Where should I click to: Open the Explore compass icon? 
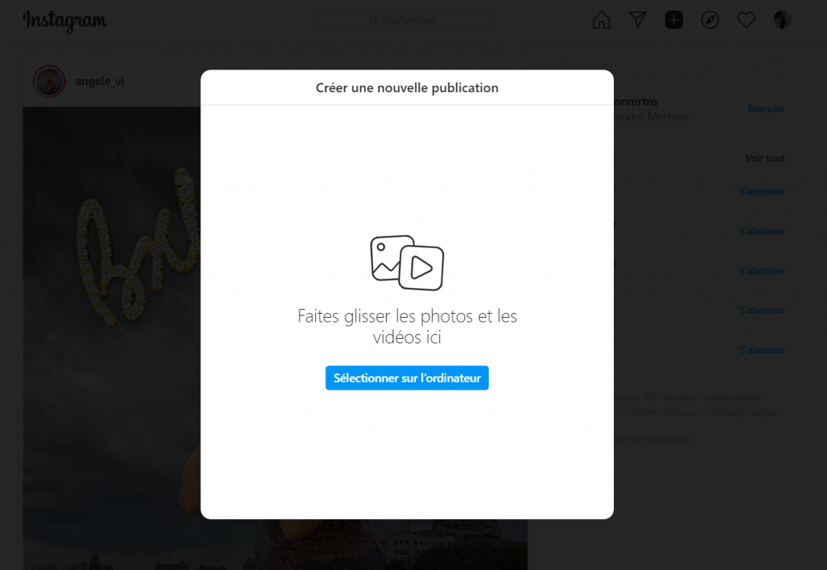coord(710,20)
